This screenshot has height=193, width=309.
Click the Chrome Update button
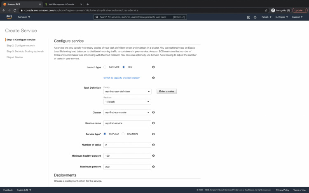(x=300, y=10)
